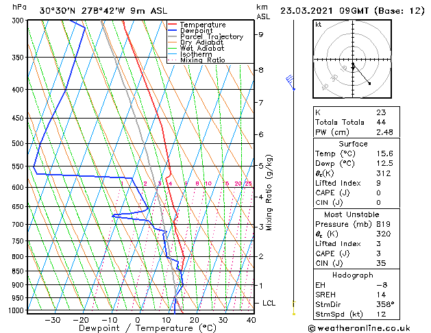The width and height of the screenshot is (431, 333).
Task: Click the blue Dewpoint legend line
Action: 172,30
